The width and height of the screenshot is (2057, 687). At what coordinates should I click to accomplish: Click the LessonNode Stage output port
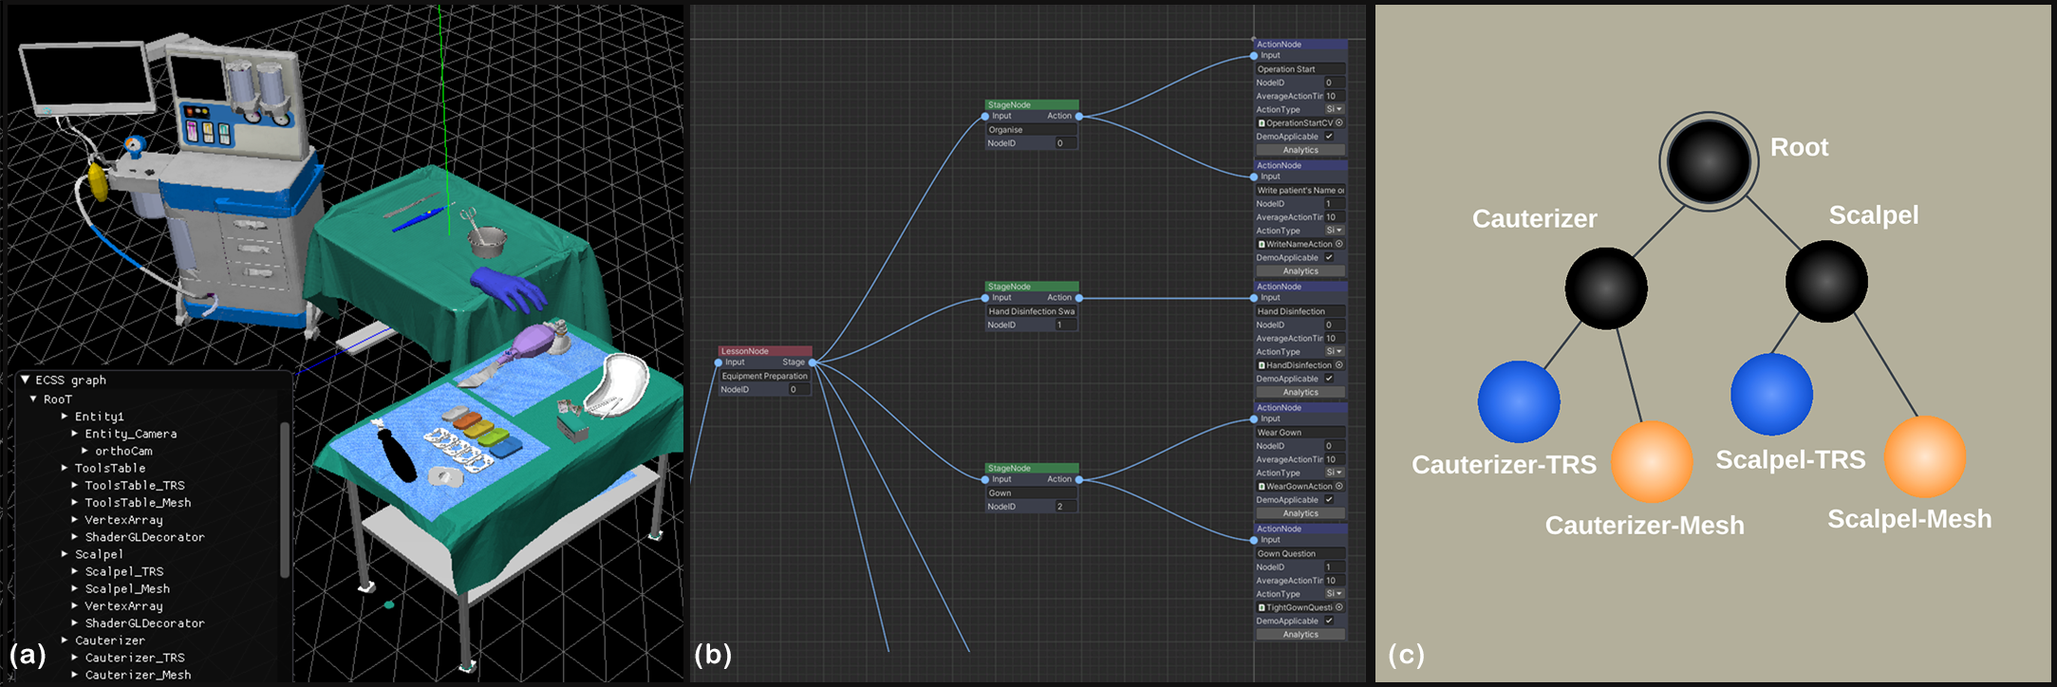pos(813,362)
